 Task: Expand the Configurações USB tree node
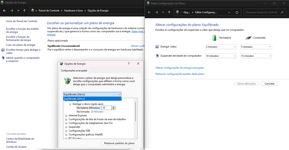[x=66, y=131]
